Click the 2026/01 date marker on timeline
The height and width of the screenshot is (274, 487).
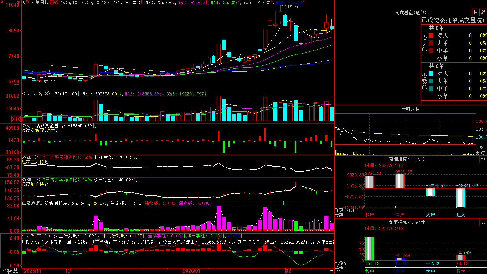(x=192, y=271)
